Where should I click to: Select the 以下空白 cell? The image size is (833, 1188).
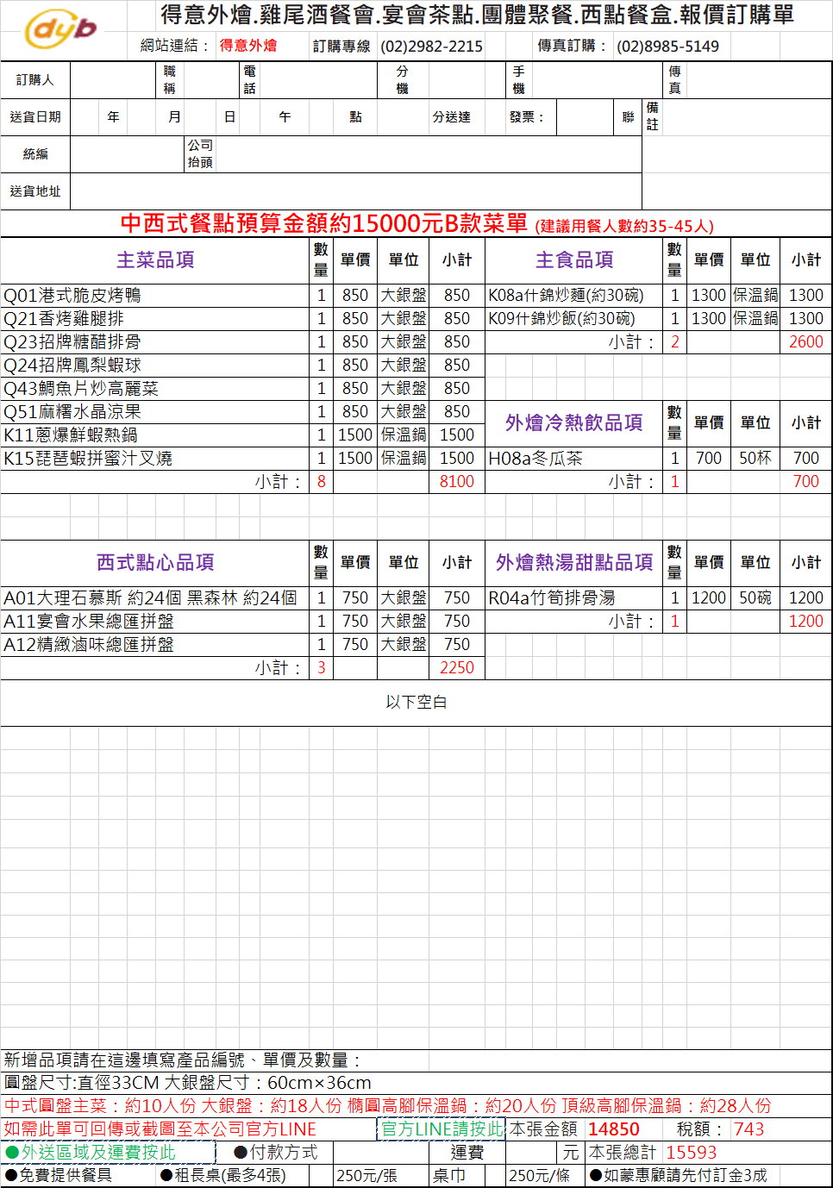pos(416,702)
